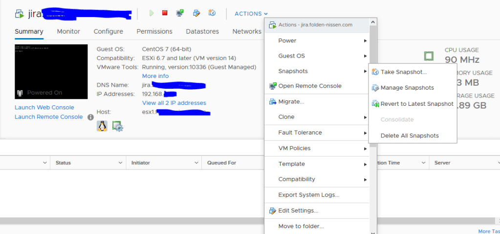Click the Take Snapshot clock icon in toolbar
Viewport: 500px width, 234px height.
(212, 13)
